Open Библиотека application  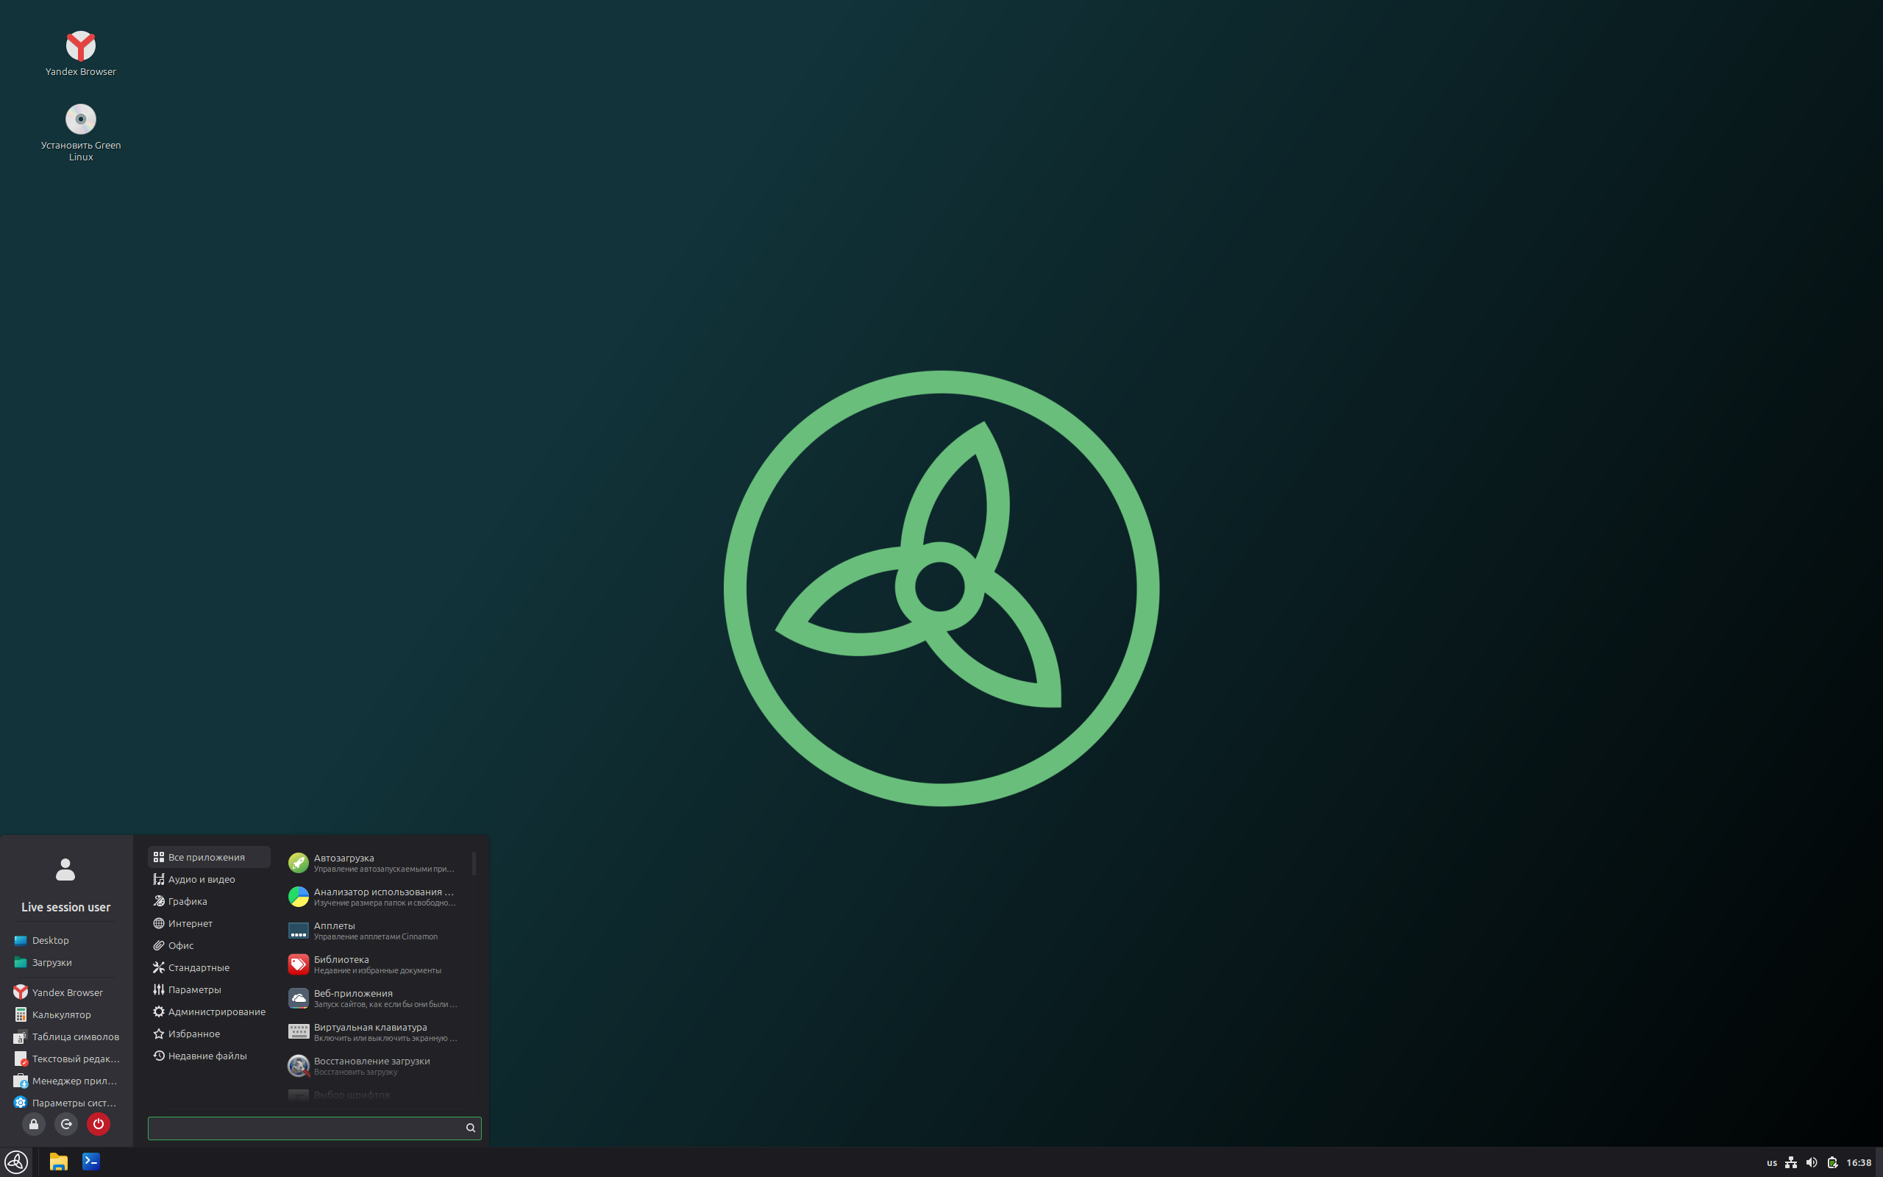coord(374,964)
